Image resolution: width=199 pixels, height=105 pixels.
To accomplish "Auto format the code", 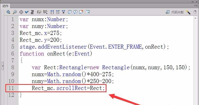I will point(32,12).
